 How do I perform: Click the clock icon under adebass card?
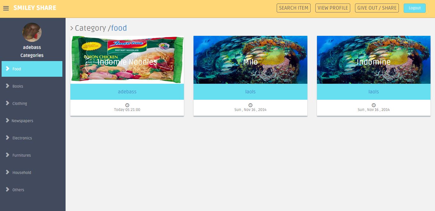(x=127, y=105)
